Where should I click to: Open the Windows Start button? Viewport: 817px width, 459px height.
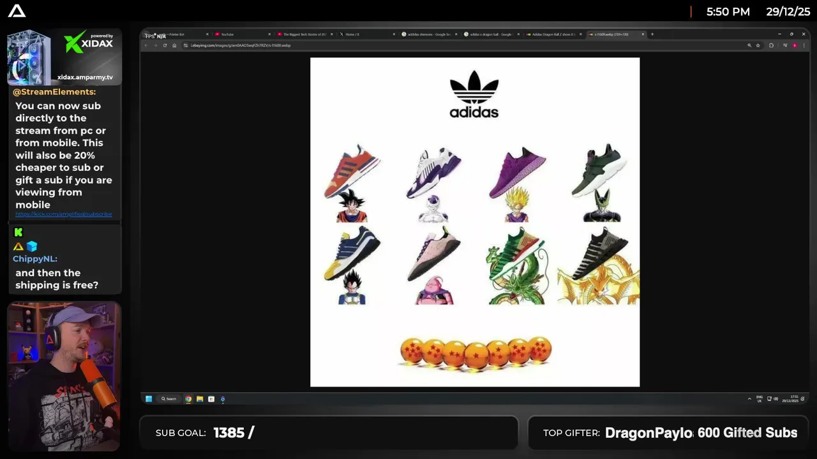tap(149, 399)
